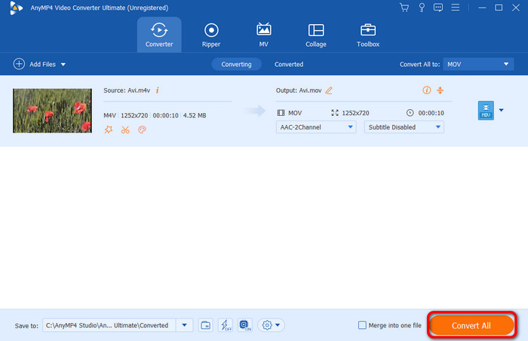Open the gear preferences dropdown
The image size is (528, 341).
[x=271, y=325]
